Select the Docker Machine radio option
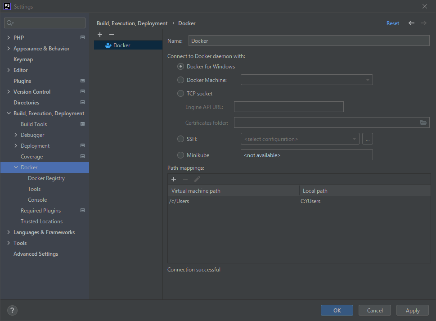436x321 pixels. pos(180,80)
